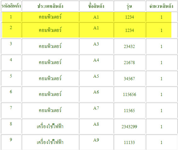The height and width of the screenshot is (150, 178).
Task: Select model cell 11565
Action: [129, 110]
